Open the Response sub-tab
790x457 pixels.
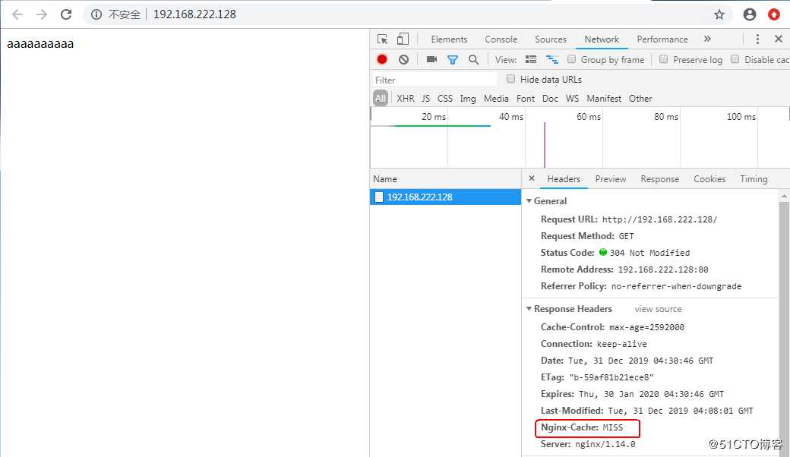[659, 178]
